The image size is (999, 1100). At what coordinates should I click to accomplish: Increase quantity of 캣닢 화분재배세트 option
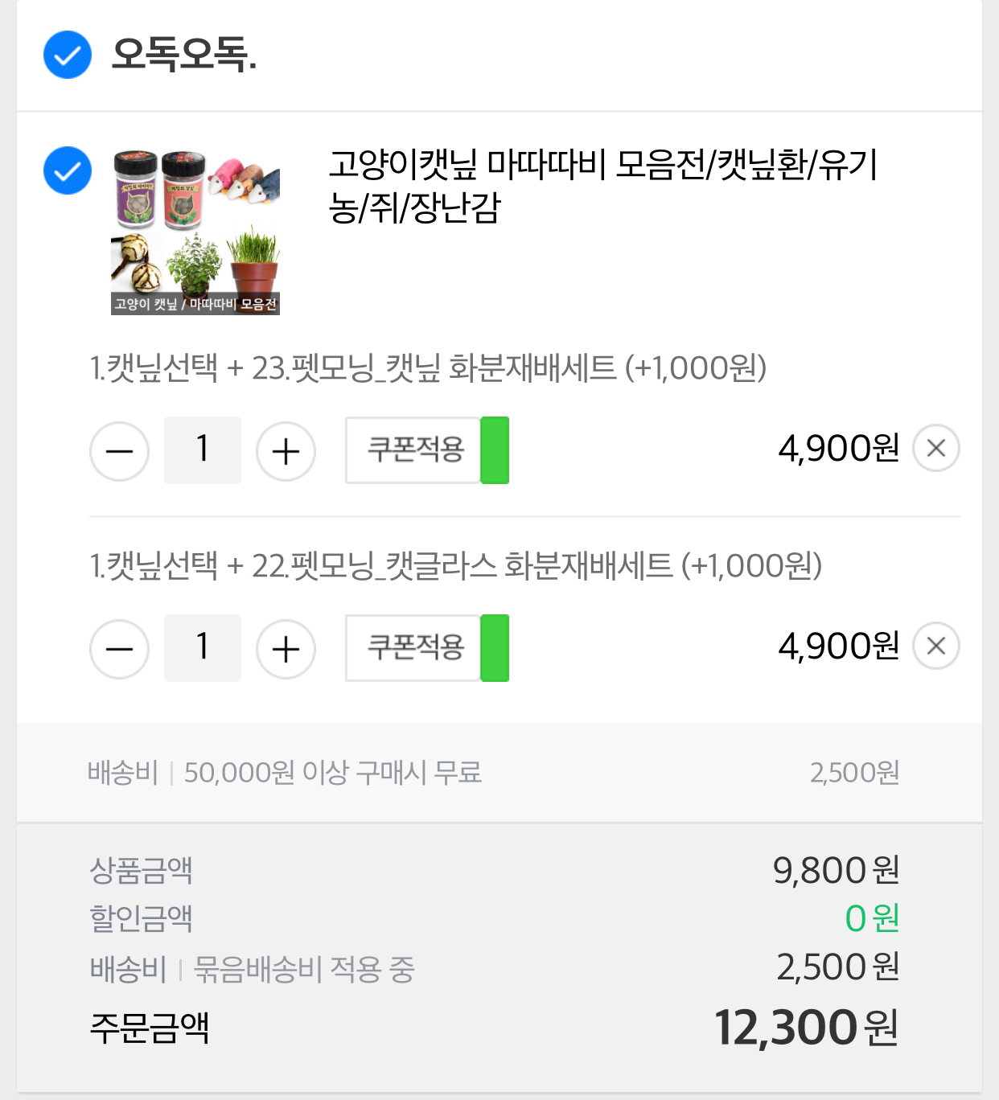click(286, 451)
